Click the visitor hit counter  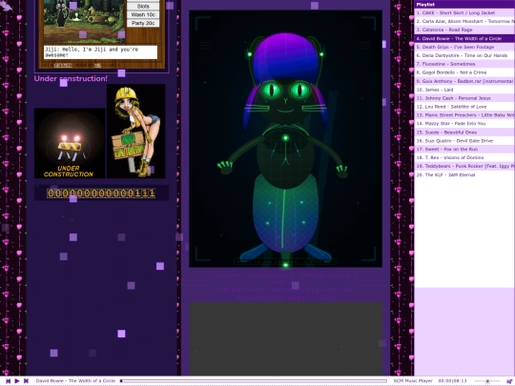(101, 193)
